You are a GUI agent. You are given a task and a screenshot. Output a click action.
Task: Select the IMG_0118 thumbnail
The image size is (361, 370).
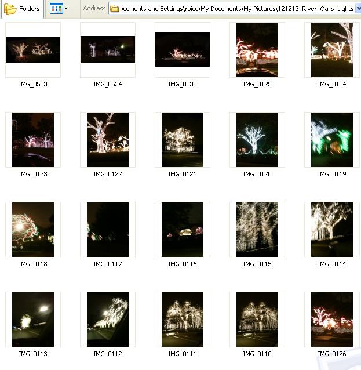33,230
